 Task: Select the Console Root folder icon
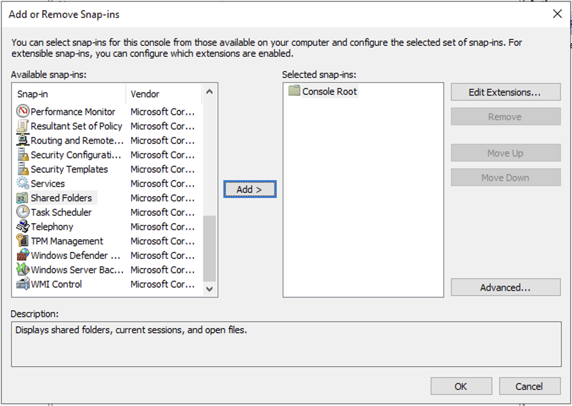(294, 91)
